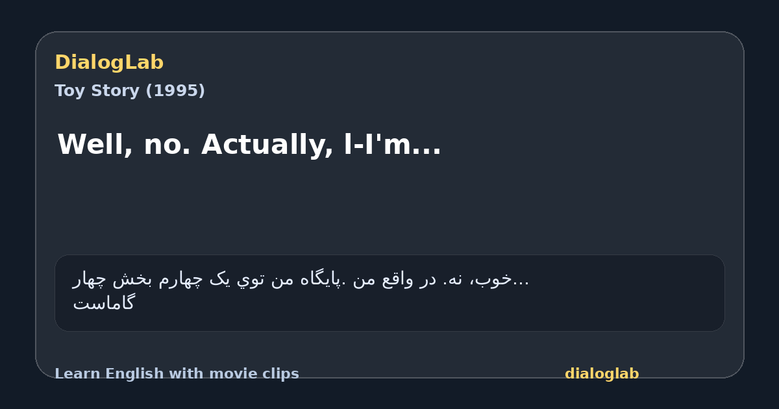Click the word "گاماست" in the translation

click(103, 303)
